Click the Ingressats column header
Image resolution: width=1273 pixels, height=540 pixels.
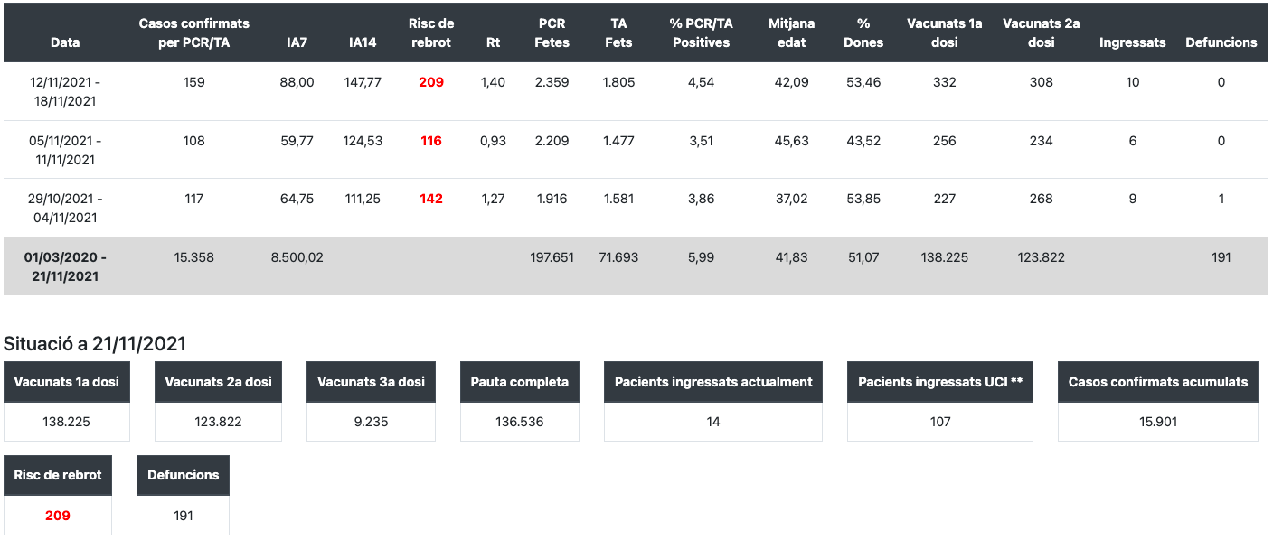point(1132,42)
